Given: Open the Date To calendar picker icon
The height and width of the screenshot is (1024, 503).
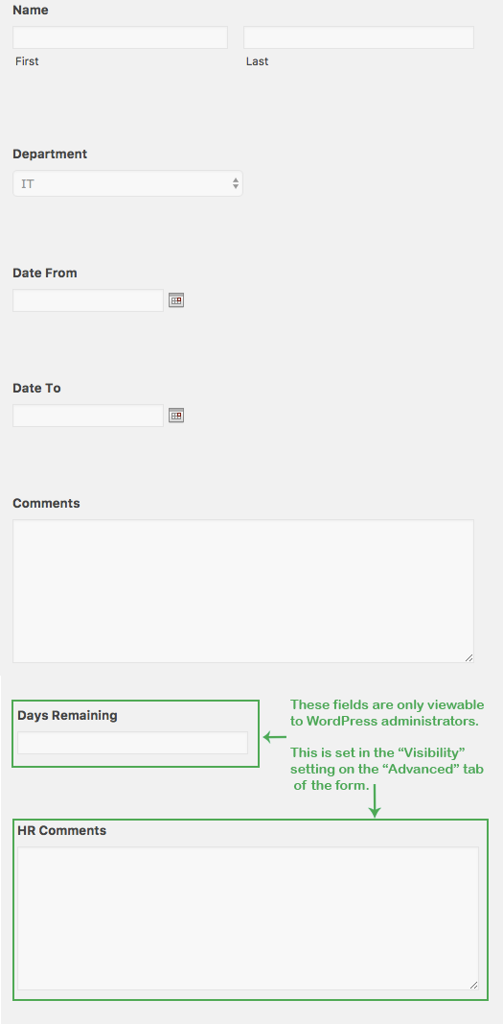Looking at the screenshot, I should tap(176, 416).
